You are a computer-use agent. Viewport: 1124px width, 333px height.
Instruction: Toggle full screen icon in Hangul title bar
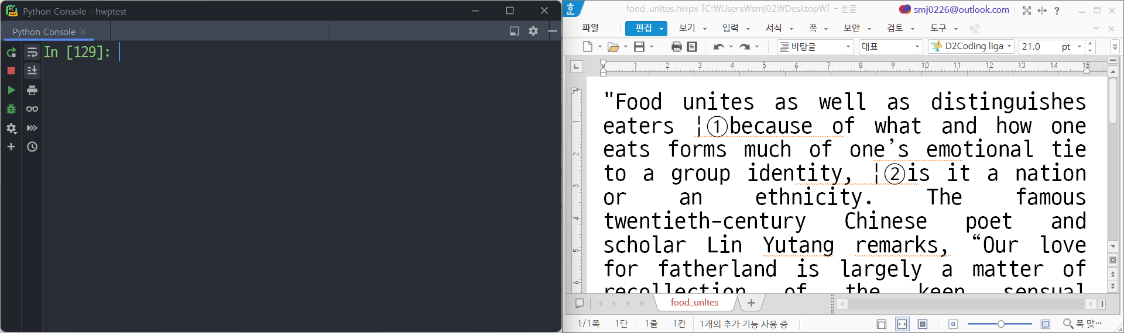tap(1027, 11)
